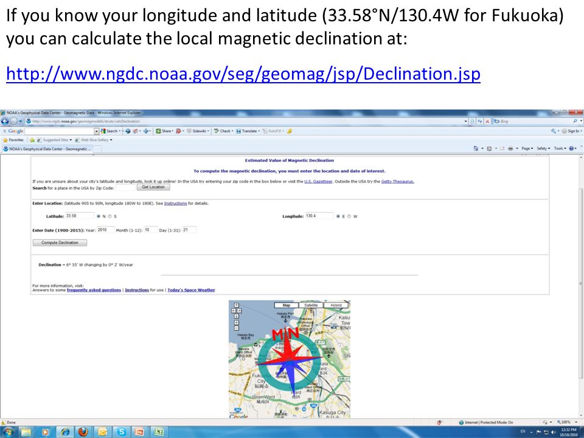Open the Home button in the command bar
Viewport: 584px width, 438px height.
click(x=476, y=148)
